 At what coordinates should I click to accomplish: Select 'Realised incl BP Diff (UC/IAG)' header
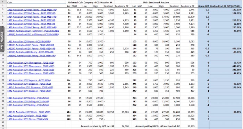(x=226, y=6)
